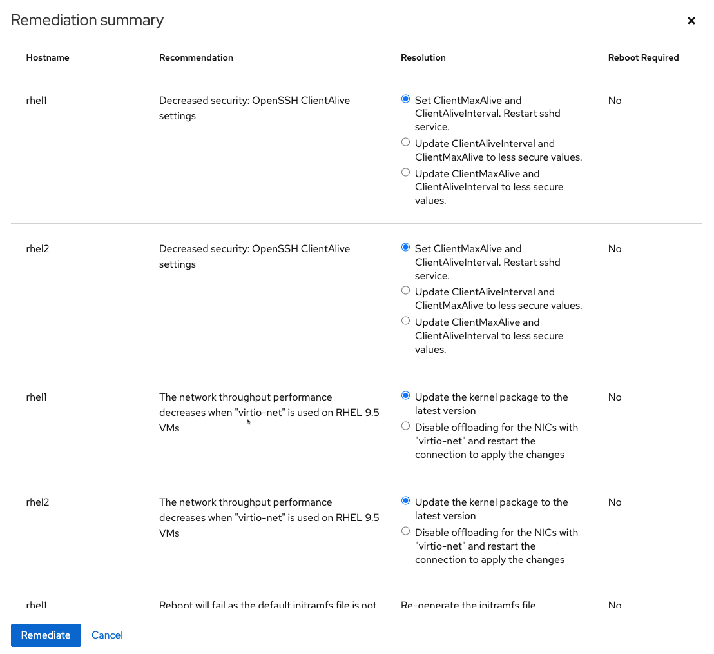
Task: Pick "Update ClientAliveInterval and ClientMaxAlive" option for rhel2
Action: [405, 290]
